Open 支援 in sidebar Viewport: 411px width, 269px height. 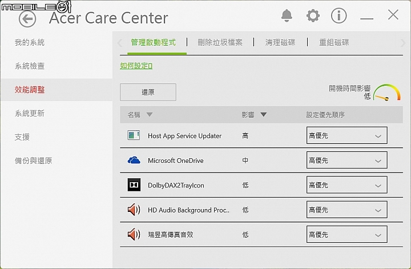point(22,137)
